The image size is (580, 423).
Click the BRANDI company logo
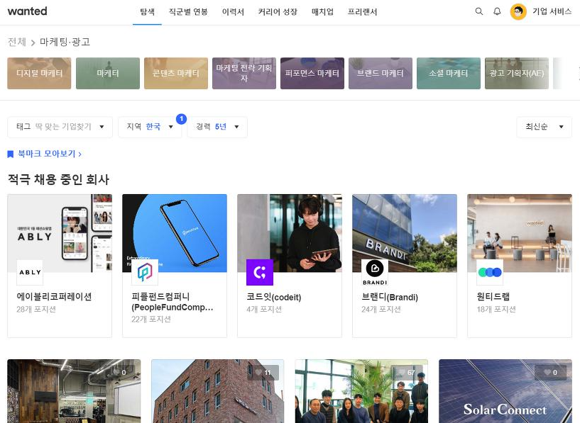coord(375,272)
